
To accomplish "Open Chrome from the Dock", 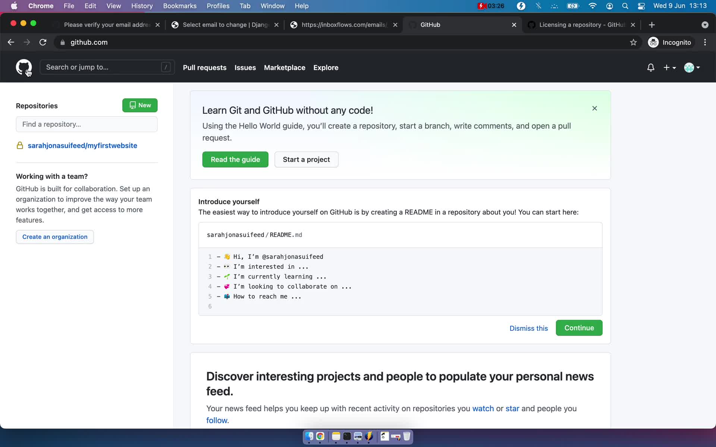I will (x=320, y=436).
